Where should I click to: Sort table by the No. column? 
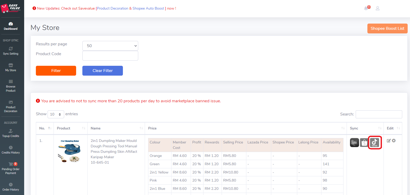click(x=45, y=128)
